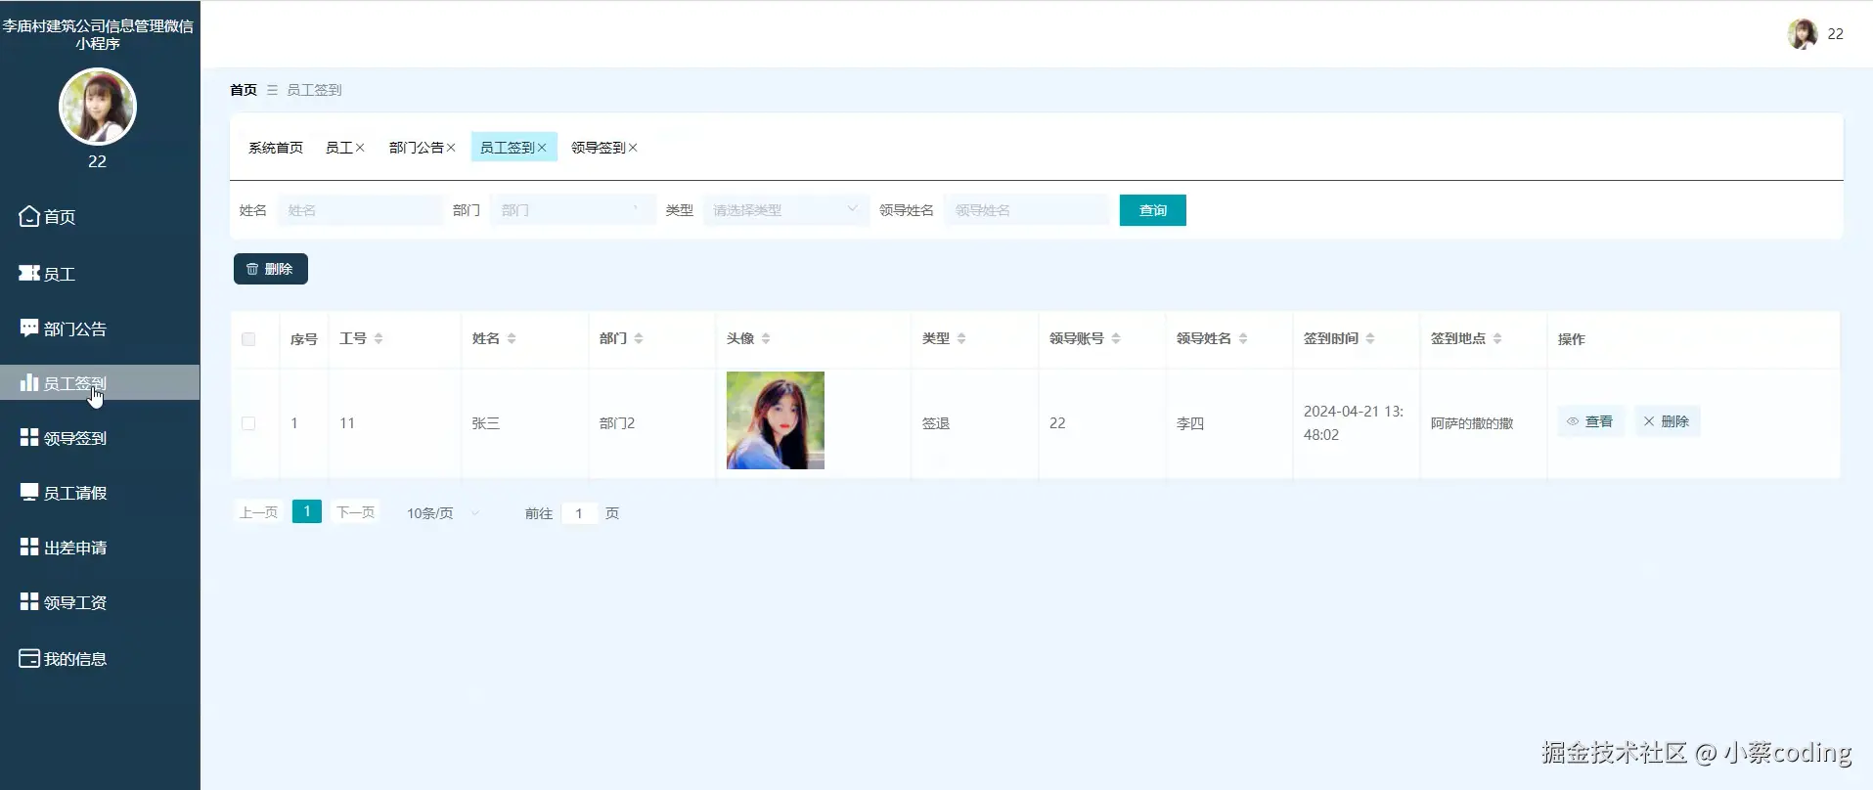Viewport: 1873px width, 790px height.
Task: Close the 领导签到 tab with its X
Action: coord(633,148)
